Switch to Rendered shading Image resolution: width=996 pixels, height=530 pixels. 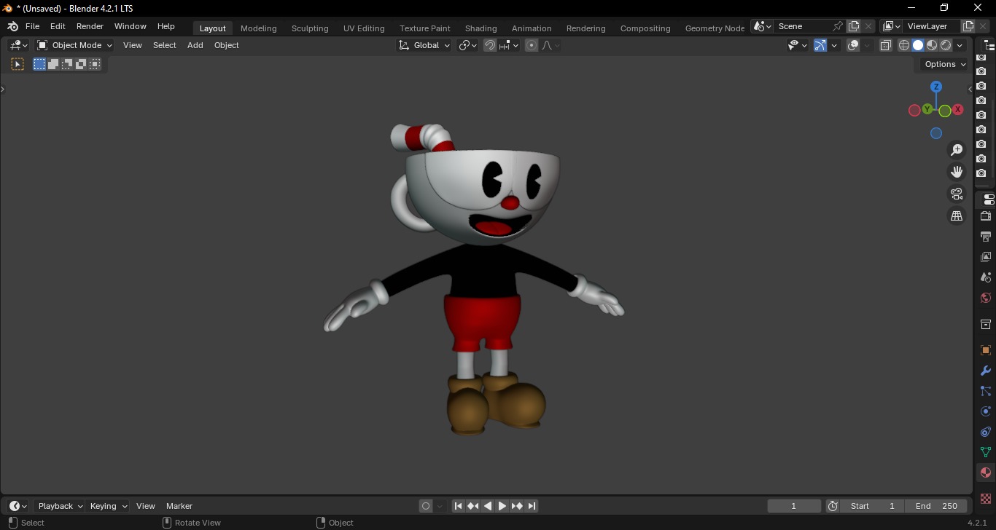[946, 45]
